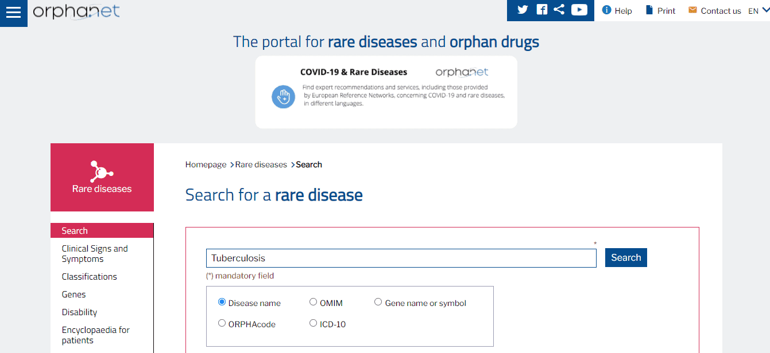Click the "(*) mandatory field" note
This screenshot has height=353, width=770.
(240, 276)
